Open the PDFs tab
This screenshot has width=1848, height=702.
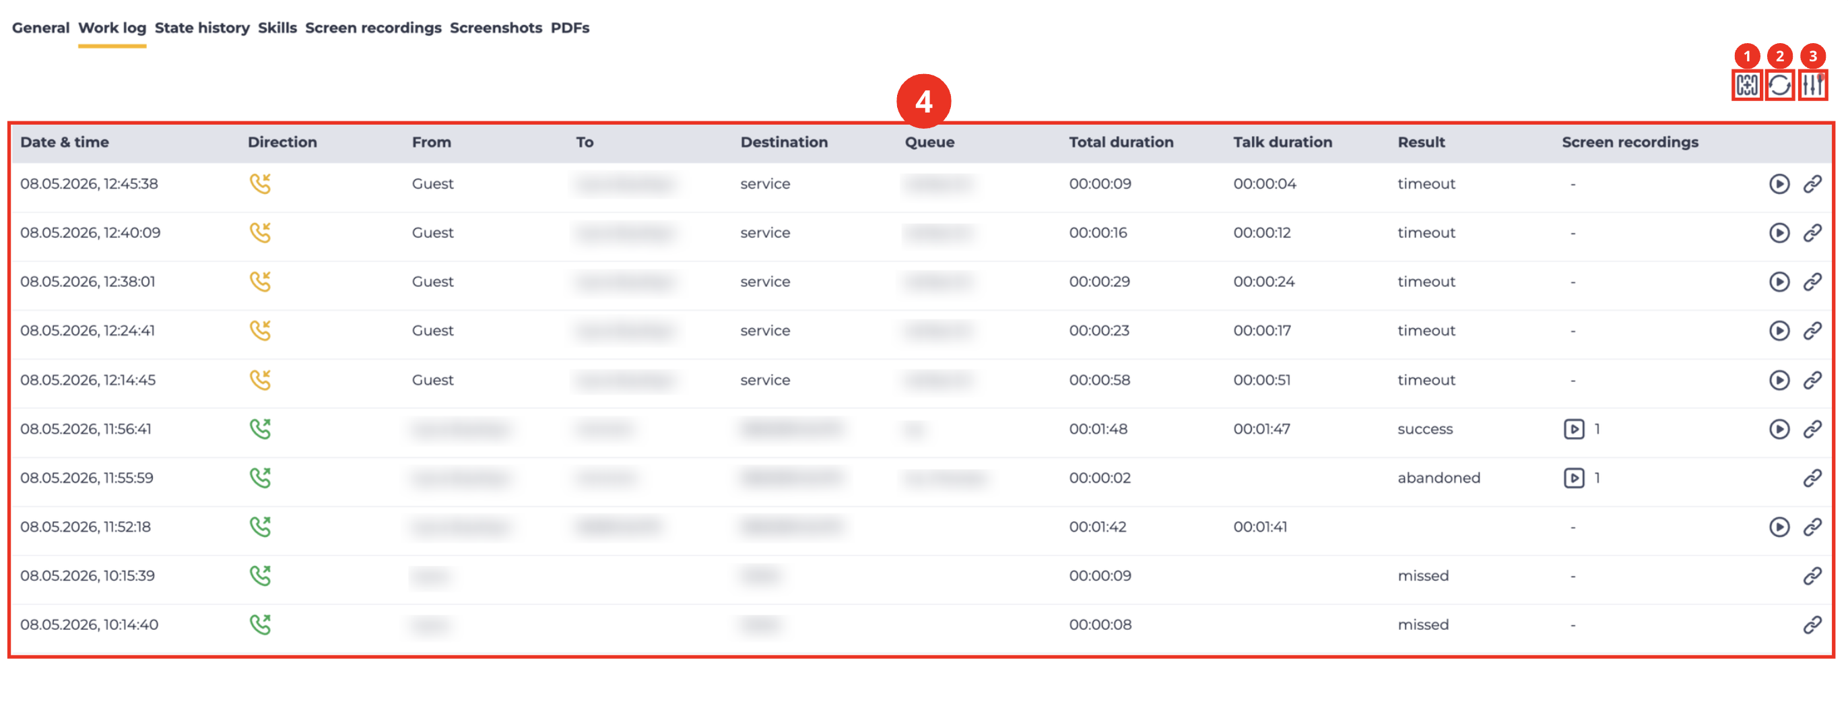[570, 28]
